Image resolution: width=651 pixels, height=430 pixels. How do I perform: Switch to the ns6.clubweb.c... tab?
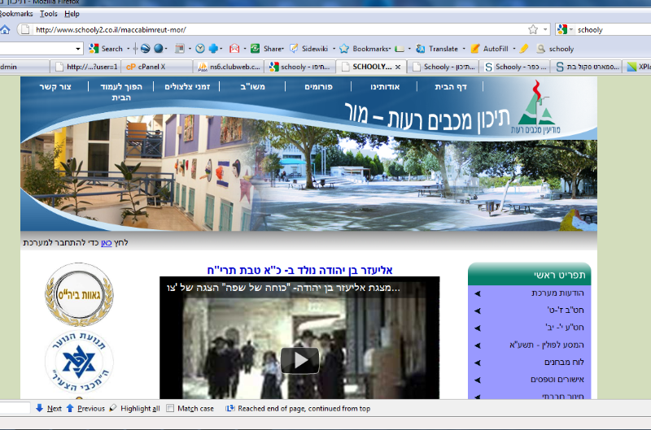click(x=229, y=67)
